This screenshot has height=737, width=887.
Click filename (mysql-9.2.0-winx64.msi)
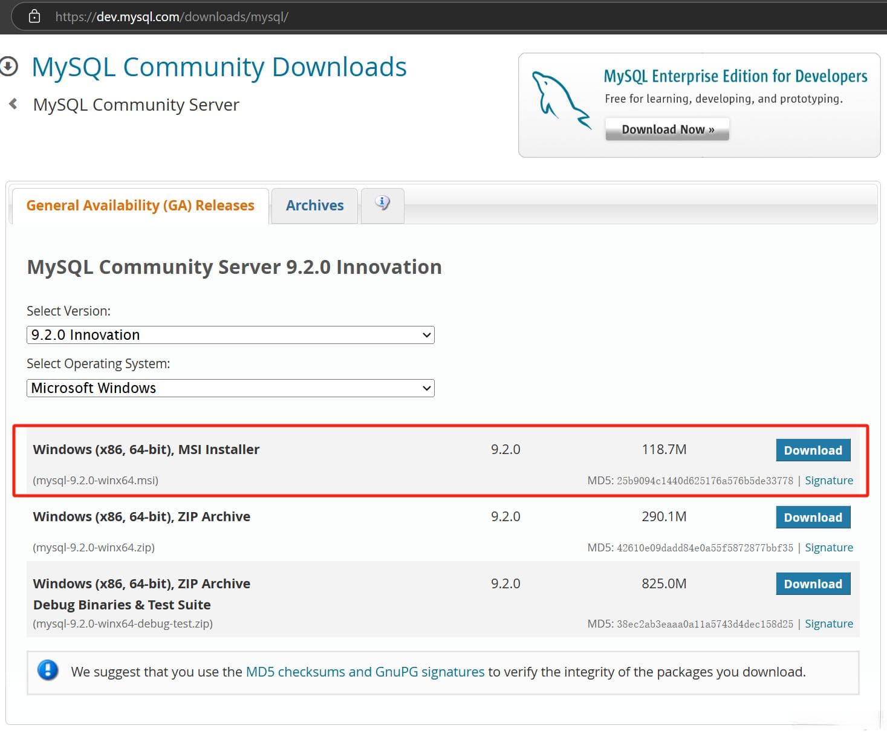(x=96, y=480)
